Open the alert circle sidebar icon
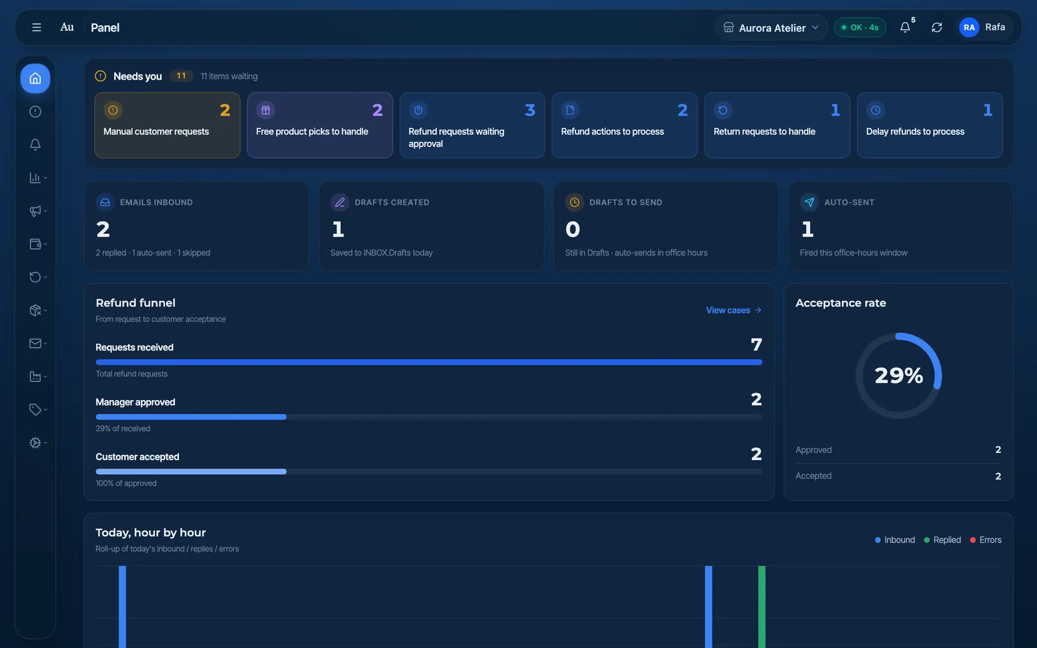 tap(35, 111)
